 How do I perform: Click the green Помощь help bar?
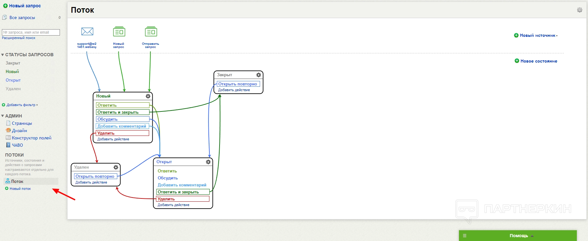click(x=518, y=236)
